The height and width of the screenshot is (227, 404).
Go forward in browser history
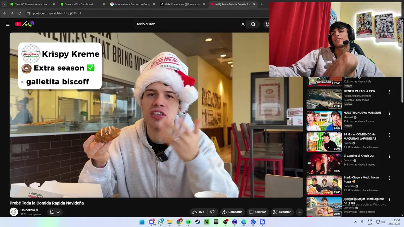[x=12, y=13]
